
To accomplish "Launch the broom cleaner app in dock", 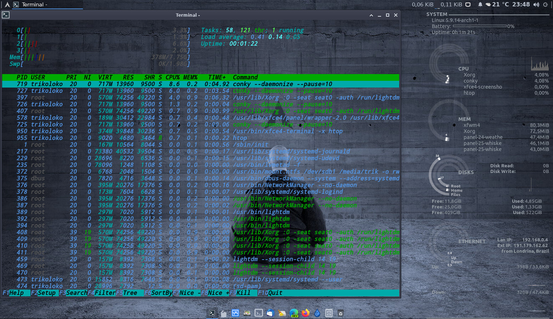I will (x=282, y=313).
